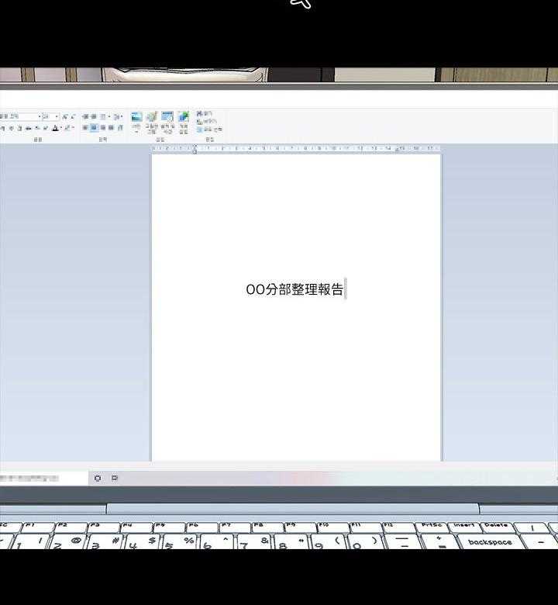558x605 pixels.
Task: Expand the bullet list options dropdown
Action: 109,116
